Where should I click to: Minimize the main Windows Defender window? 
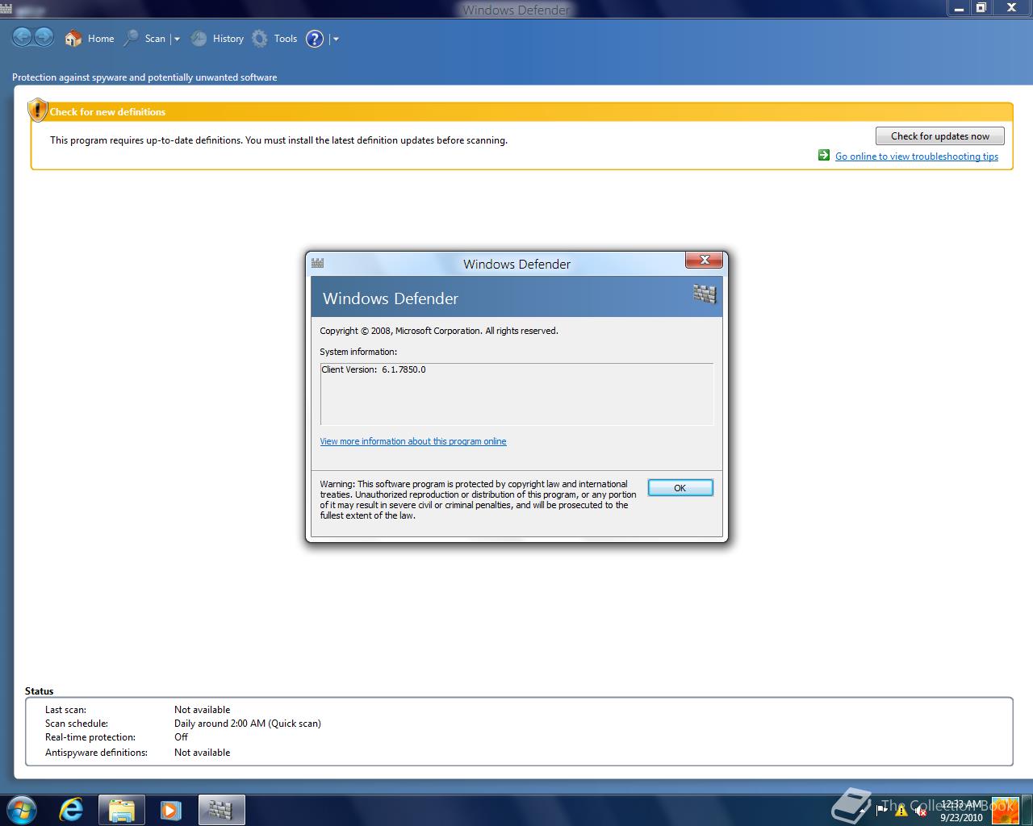(x=957, y=8)
